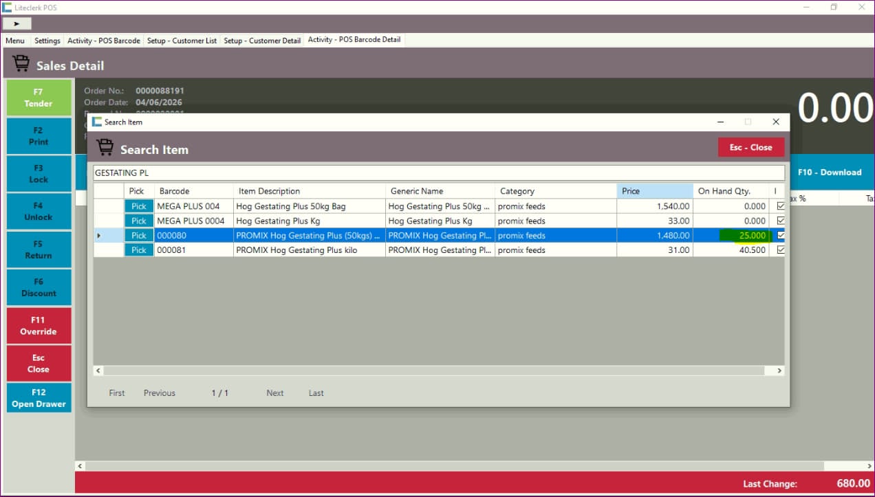Viewport: 875px width, 497px height.
Task: Maximize the Search Item dialog
Action: 748,122
